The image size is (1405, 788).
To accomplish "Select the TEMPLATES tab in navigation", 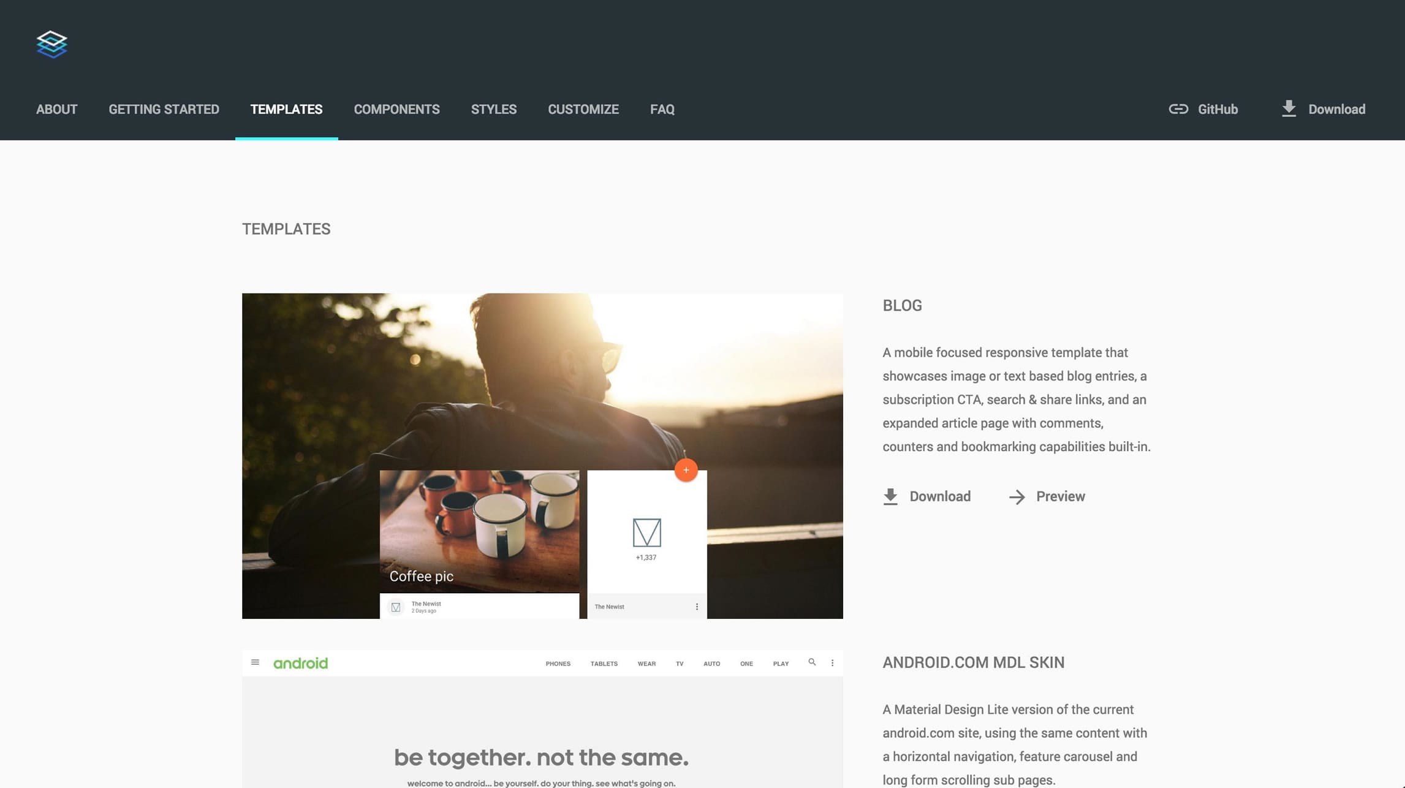I will tap(287, 109).
